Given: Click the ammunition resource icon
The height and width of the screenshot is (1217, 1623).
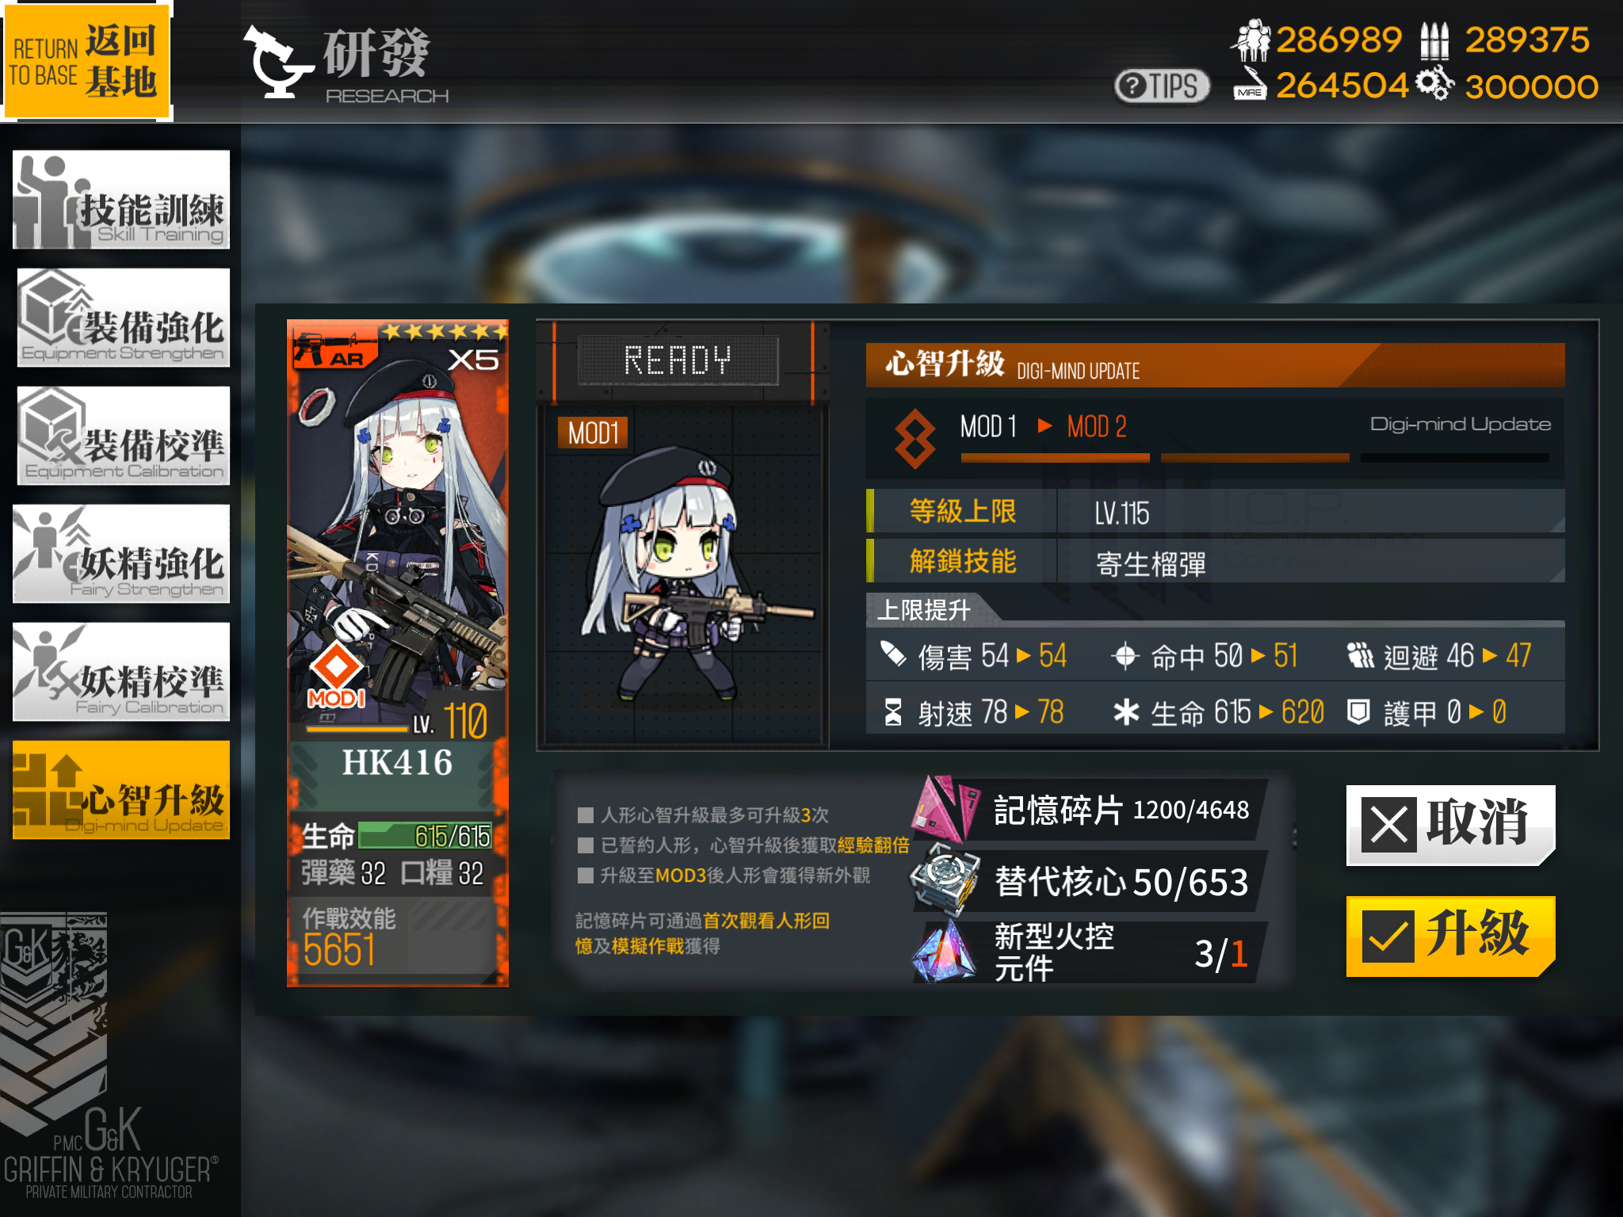Looking at the screenshot, I should [1434, 40].
